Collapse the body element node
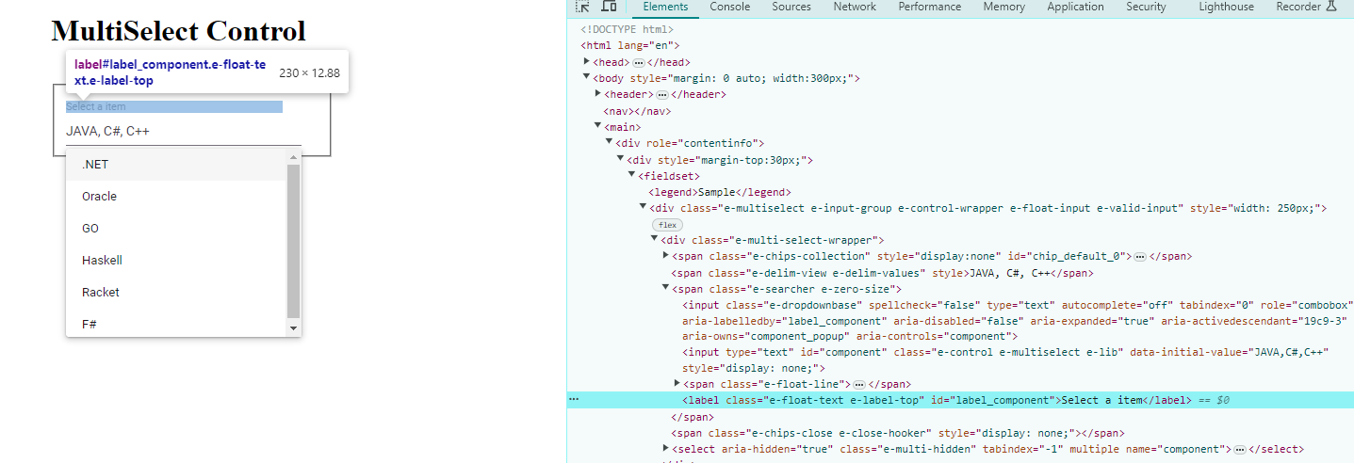The image size is (1354, 463). 587,78
